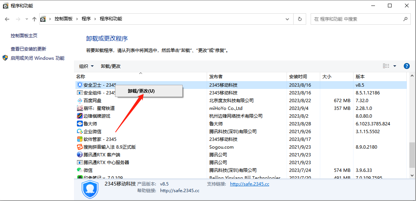Go up one level with up arrow
Image resolution: width=416 pixels, height=201 pixels.
tap(34, 19)
